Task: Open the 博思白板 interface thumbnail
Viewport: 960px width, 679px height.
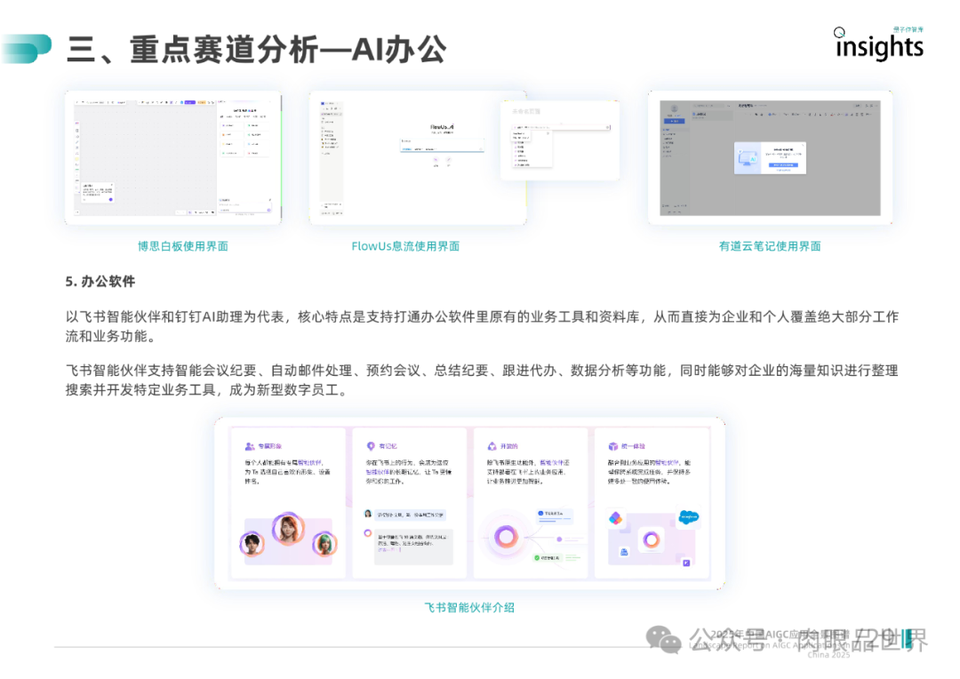Action: coord(173,157)
